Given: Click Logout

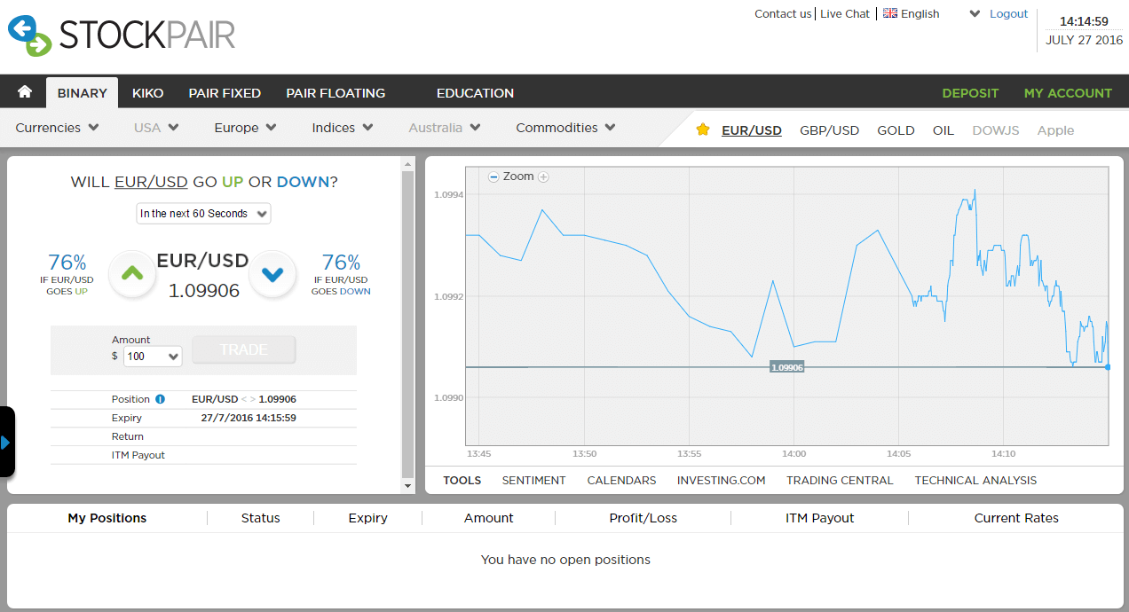Looking at the screenshot, I should point(1008,13).
